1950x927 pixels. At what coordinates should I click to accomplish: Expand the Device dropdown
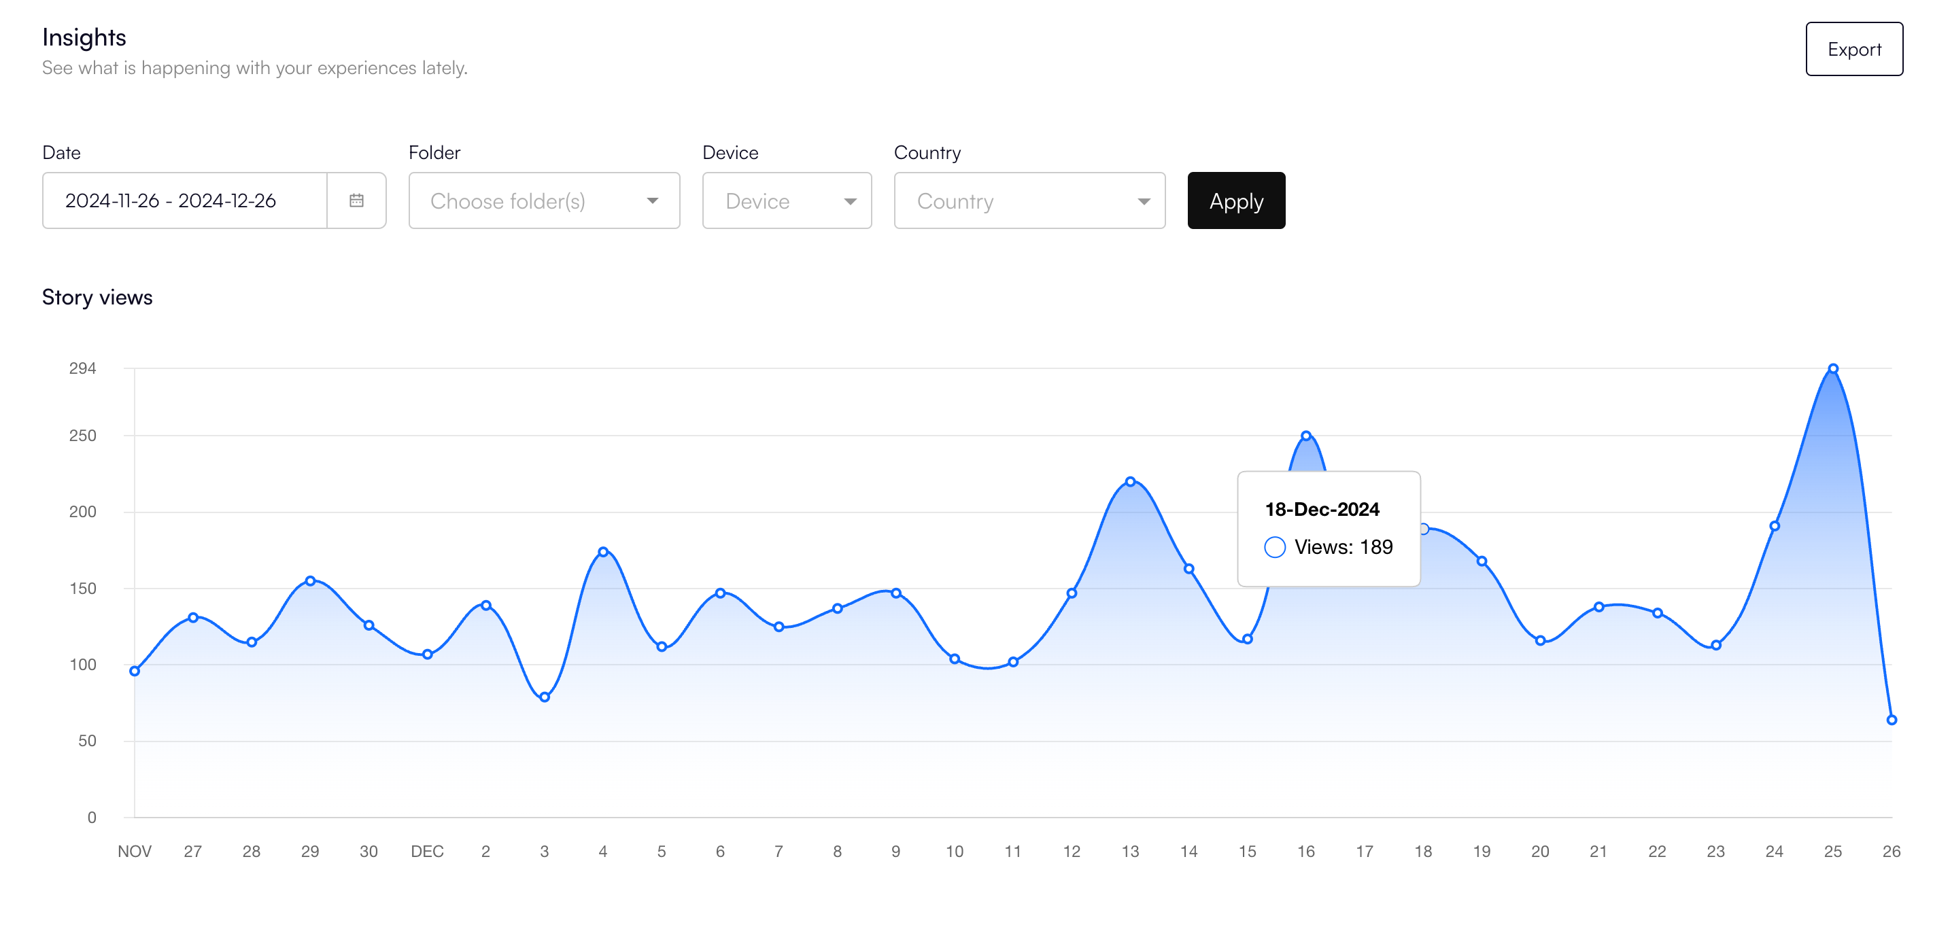[787, 200]
